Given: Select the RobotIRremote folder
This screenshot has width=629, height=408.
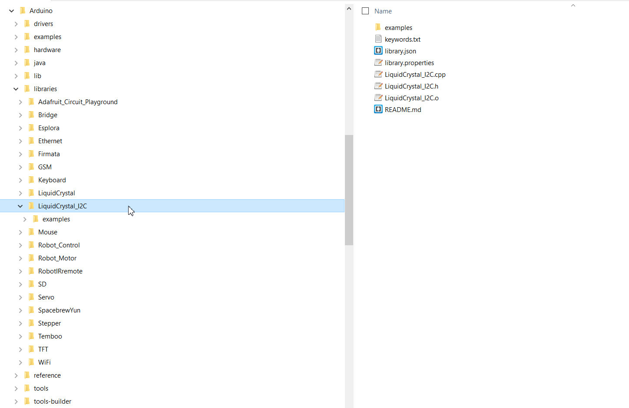Looking at the screenshot, I should pos(60,271).
